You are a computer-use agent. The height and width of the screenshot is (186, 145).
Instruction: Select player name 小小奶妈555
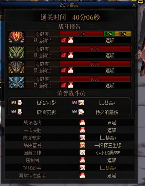[x=108, y=153]
